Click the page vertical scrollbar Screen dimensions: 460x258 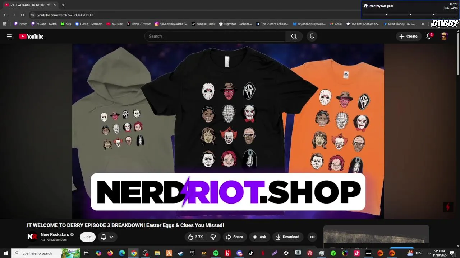click(x=458, y=54)
